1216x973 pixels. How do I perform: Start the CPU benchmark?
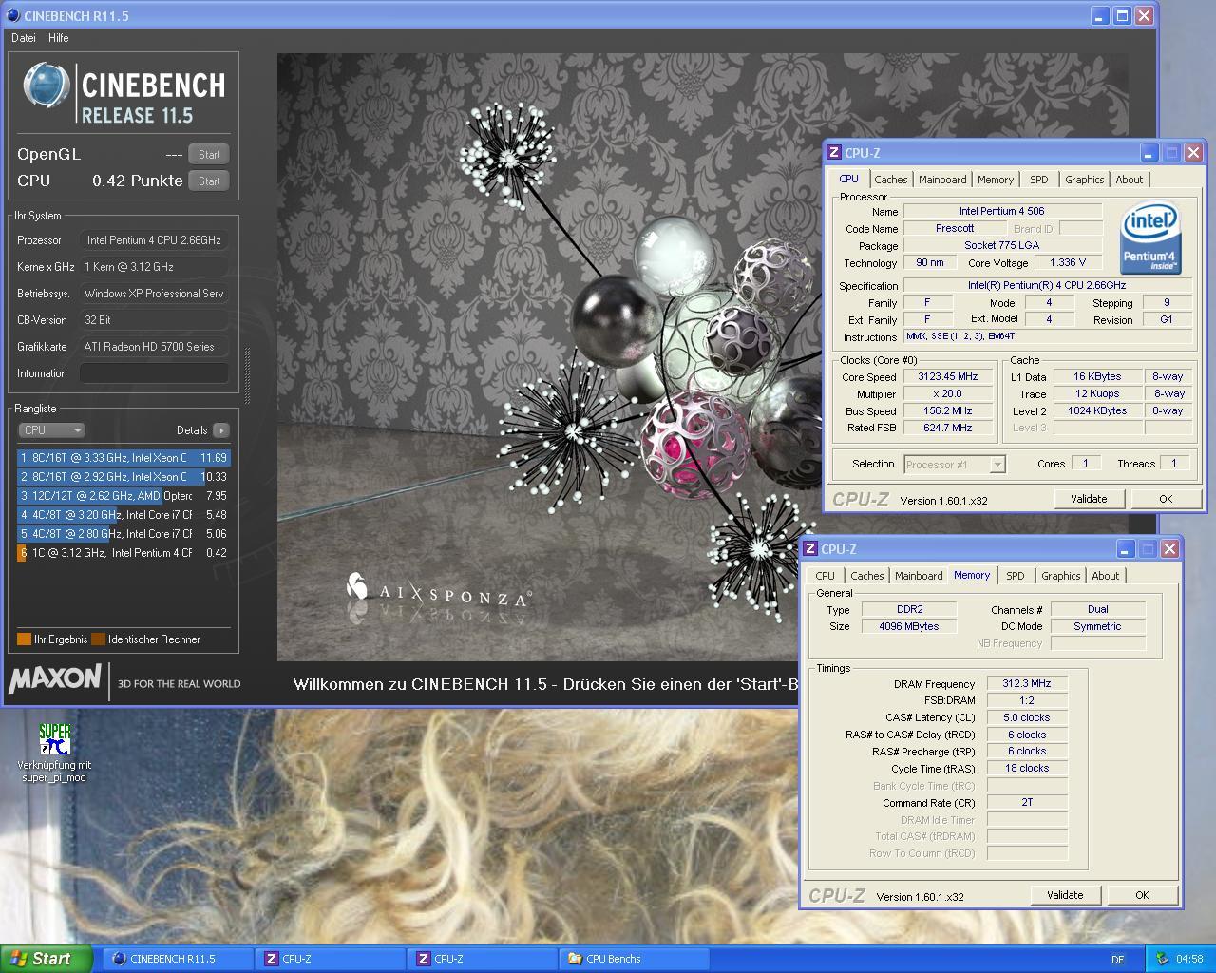pyautogui.click(x=209, y=181)
